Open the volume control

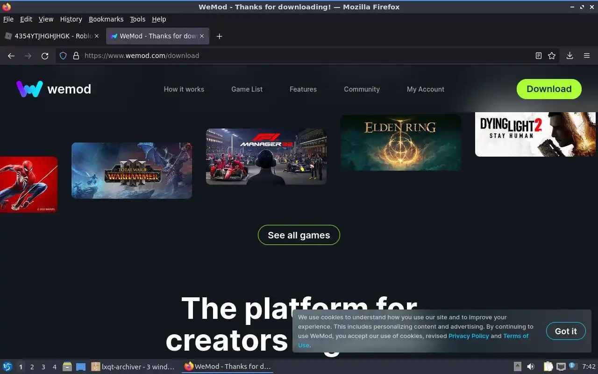point(531,367)
